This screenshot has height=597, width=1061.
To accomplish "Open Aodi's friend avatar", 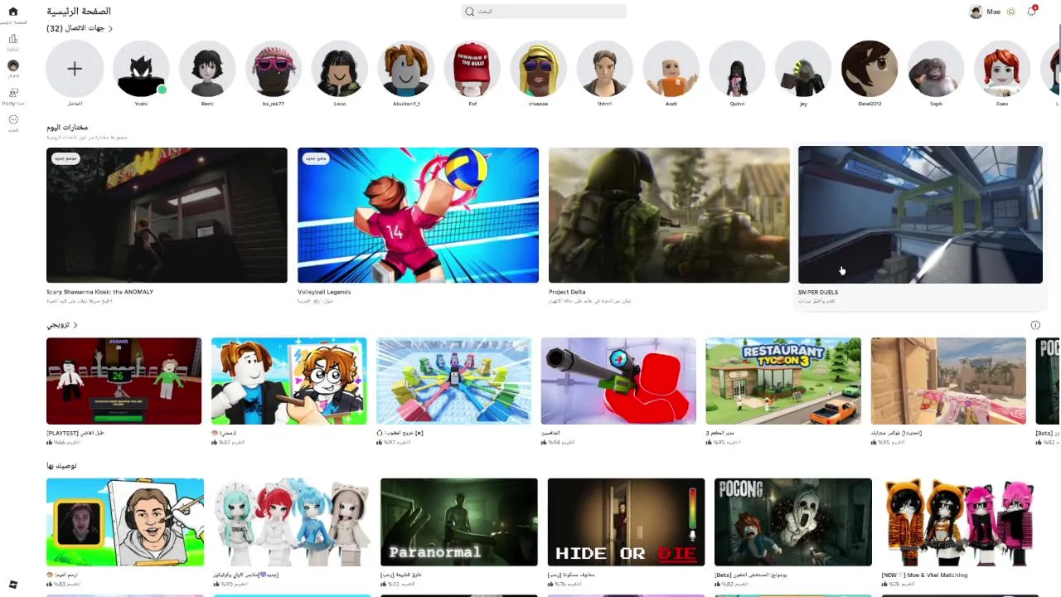I will [x=671, y=69].
